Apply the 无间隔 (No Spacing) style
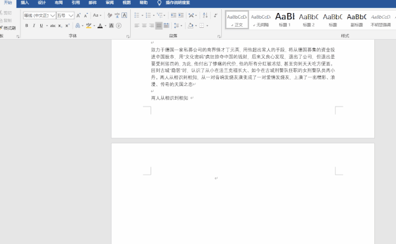 (x=261, y=20)
